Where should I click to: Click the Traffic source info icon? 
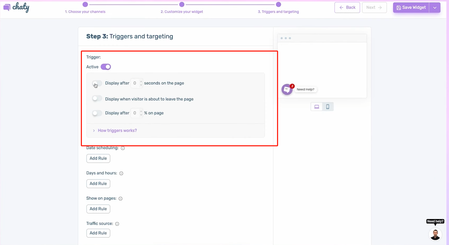click(x=117, y=224)
